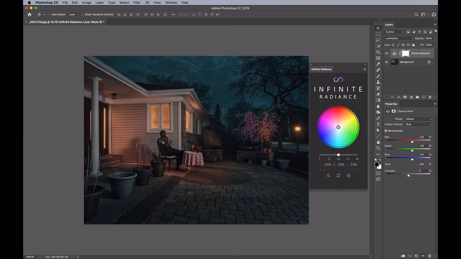Select the Move tool
Viewport: 461px width, 259px height.
tap(378, 28)
